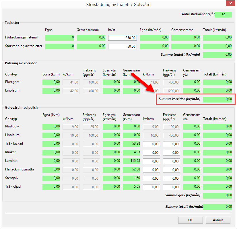Click OK to confirm the dialog
237x229 pixels.
click(191, 220)
